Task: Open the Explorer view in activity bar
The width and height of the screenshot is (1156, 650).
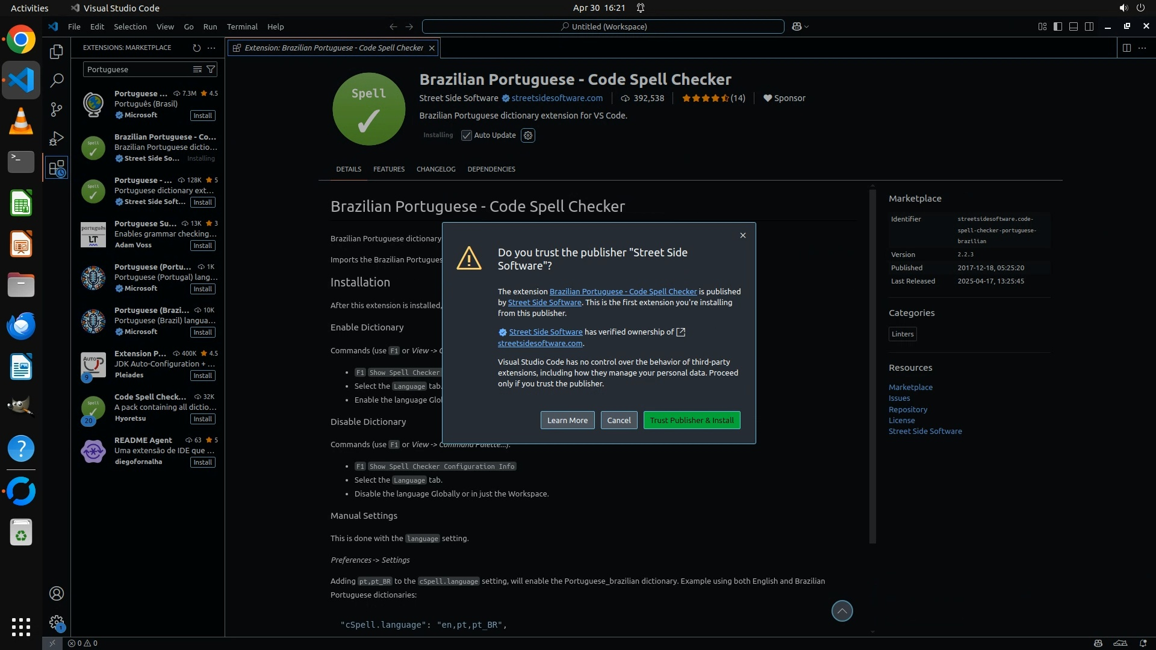Action: pyautogui.click(x=57, y=52)
